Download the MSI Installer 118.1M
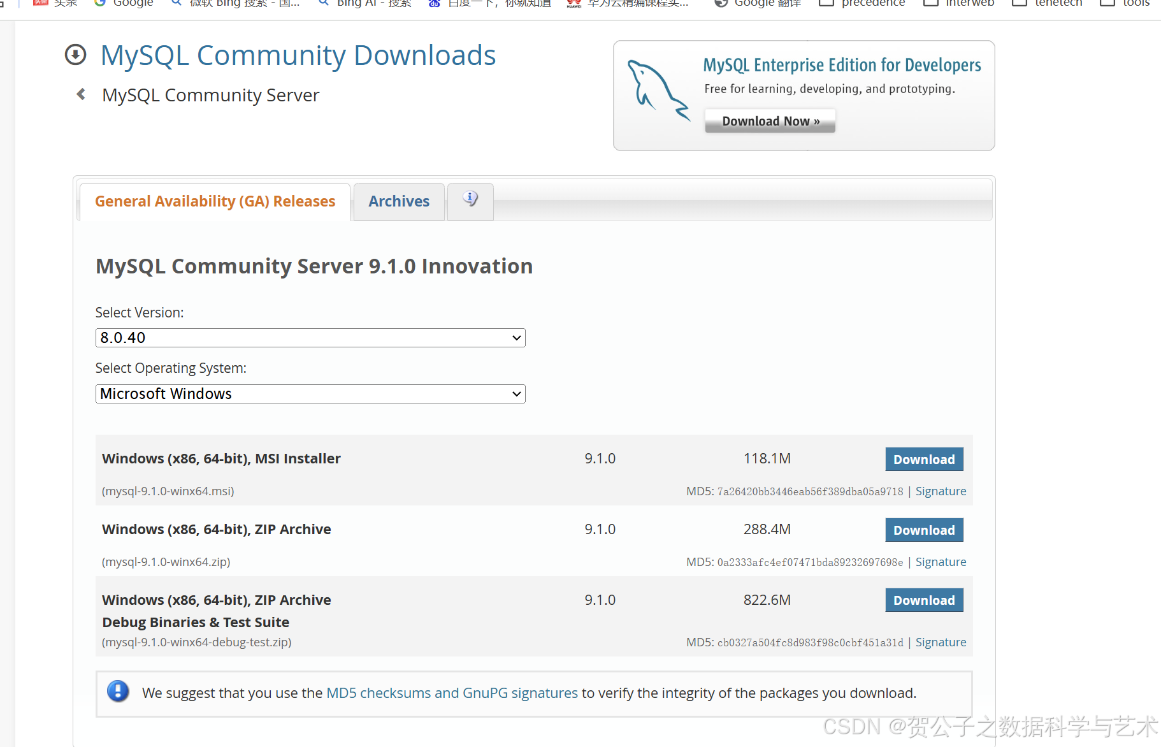This screenshot has height=747, width=1161. (x=924, y=460)
